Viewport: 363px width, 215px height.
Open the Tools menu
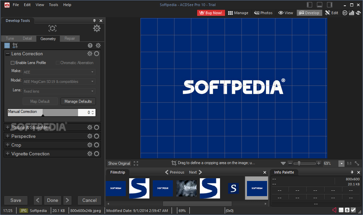point(53,5)
